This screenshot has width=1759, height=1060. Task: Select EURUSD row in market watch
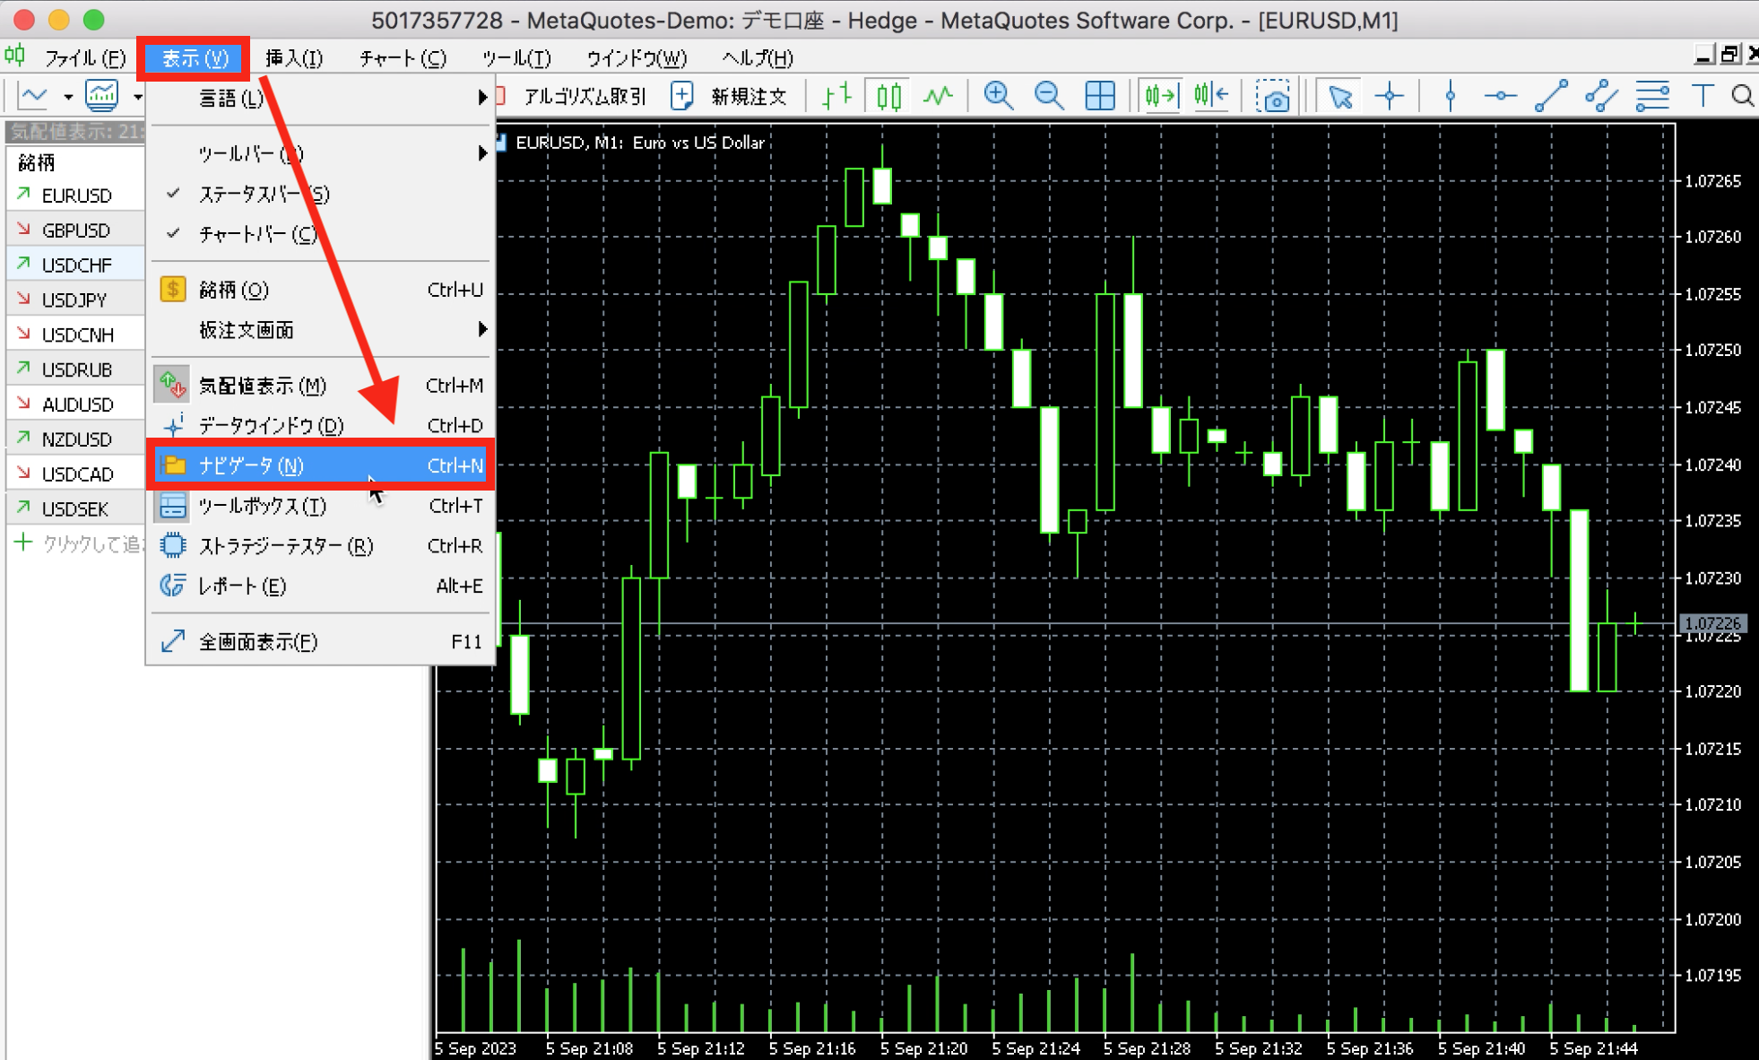pos(75,195)
